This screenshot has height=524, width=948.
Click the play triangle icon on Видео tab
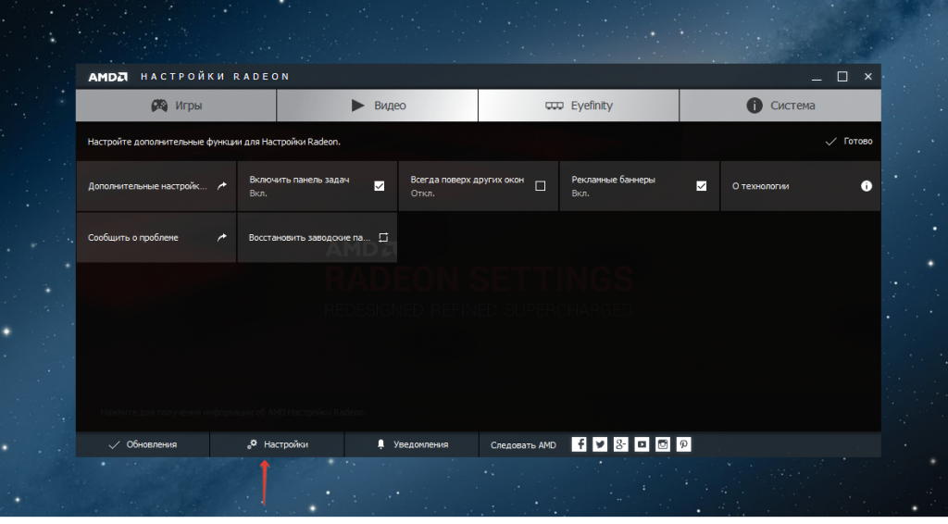(x=358, y=106)
